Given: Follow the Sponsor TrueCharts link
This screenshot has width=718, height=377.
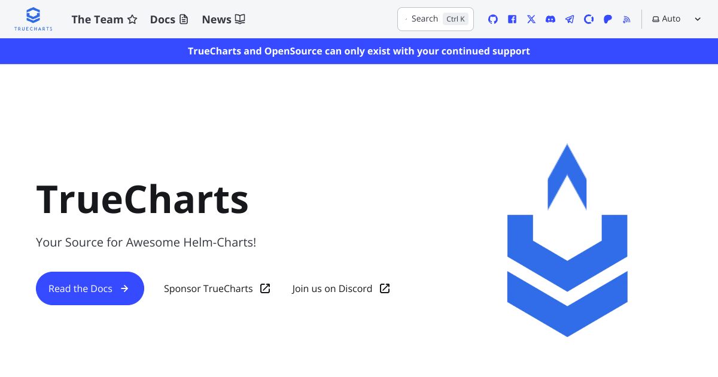Looking at the screenshot, I should 217,288.
